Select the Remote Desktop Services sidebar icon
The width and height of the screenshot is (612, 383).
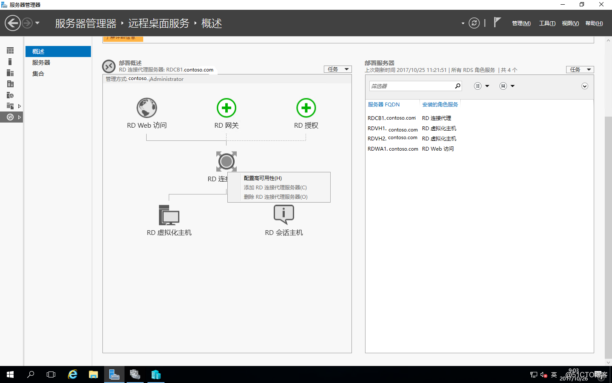click(x=10, y=117)
